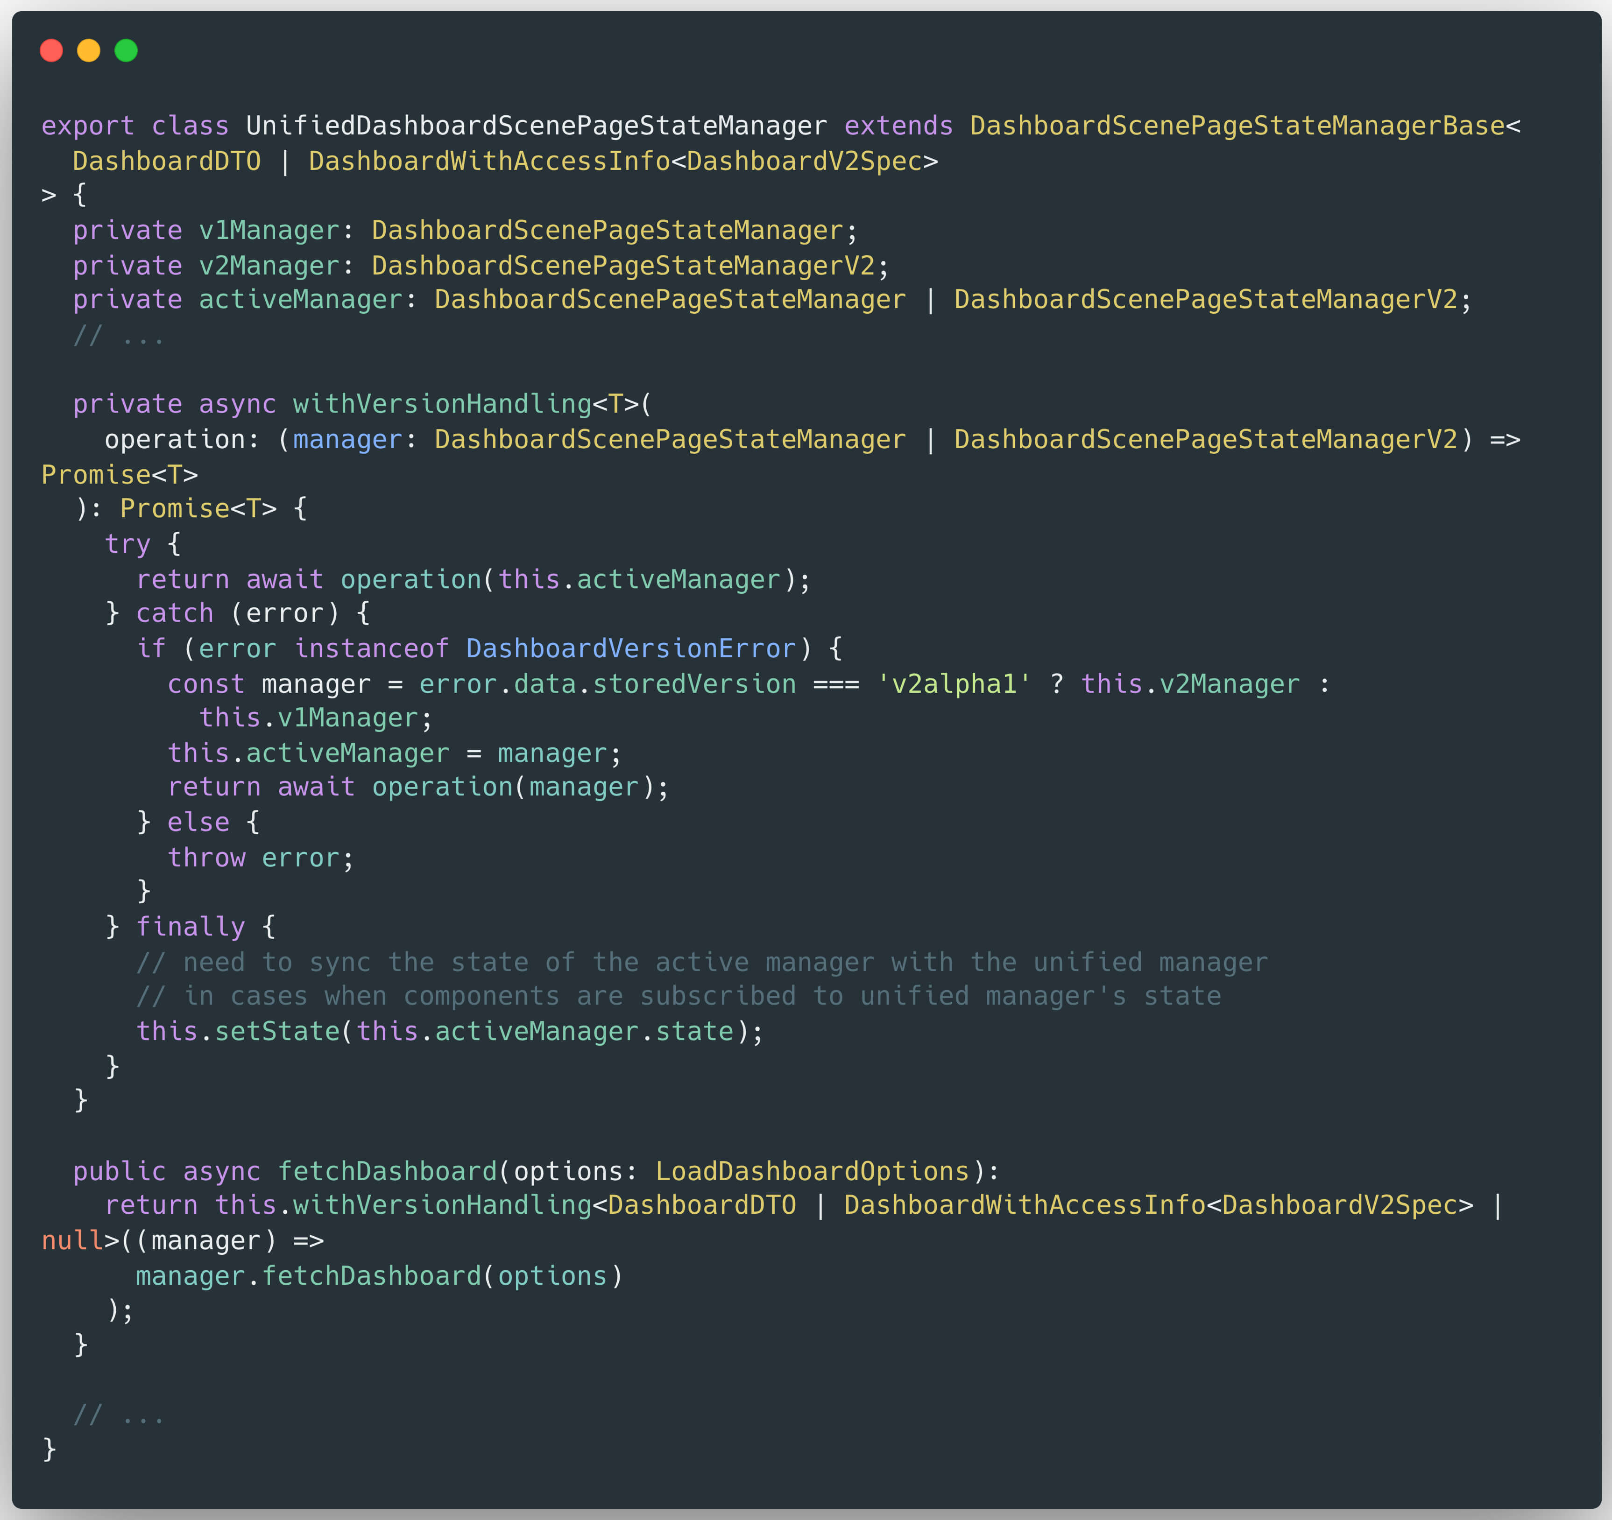Select the v1Manager property declaration
Viewport: 1612px width, 1520px height.
pyautogui.click(x=462, y=230)
